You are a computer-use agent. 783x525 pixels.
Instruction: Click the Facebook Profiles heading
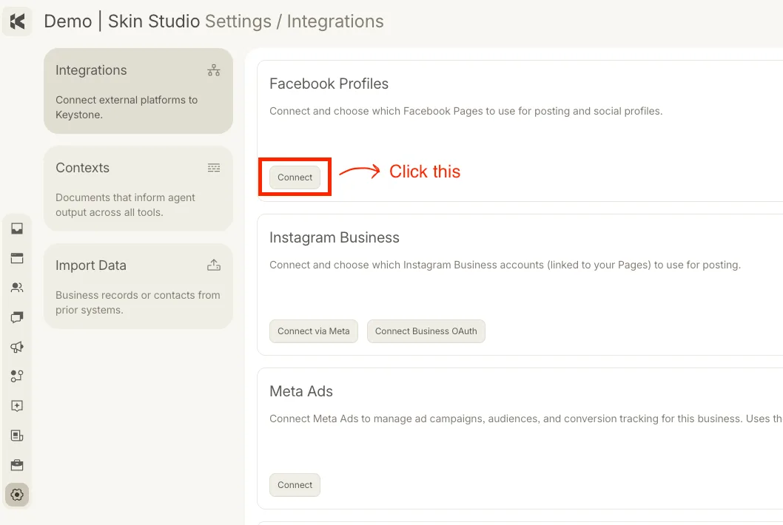pos(329,84)
